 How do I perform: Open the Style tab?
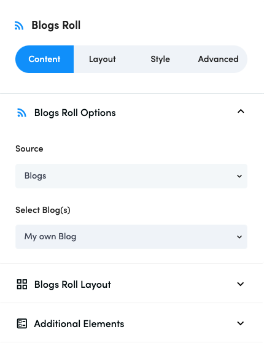pos(160,59)
